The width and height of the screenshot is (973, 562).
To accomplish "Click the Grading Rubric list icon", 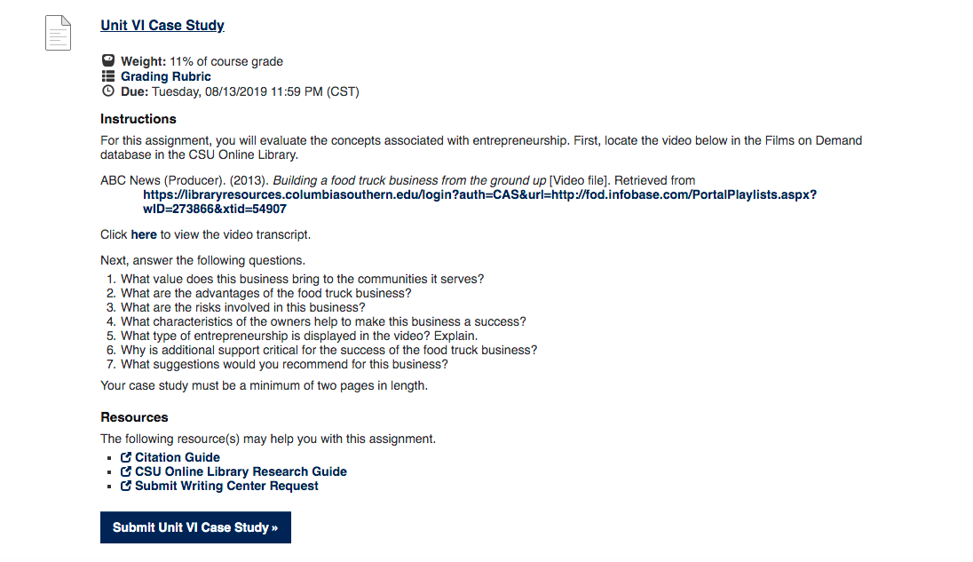I will (x=108, y=76).
